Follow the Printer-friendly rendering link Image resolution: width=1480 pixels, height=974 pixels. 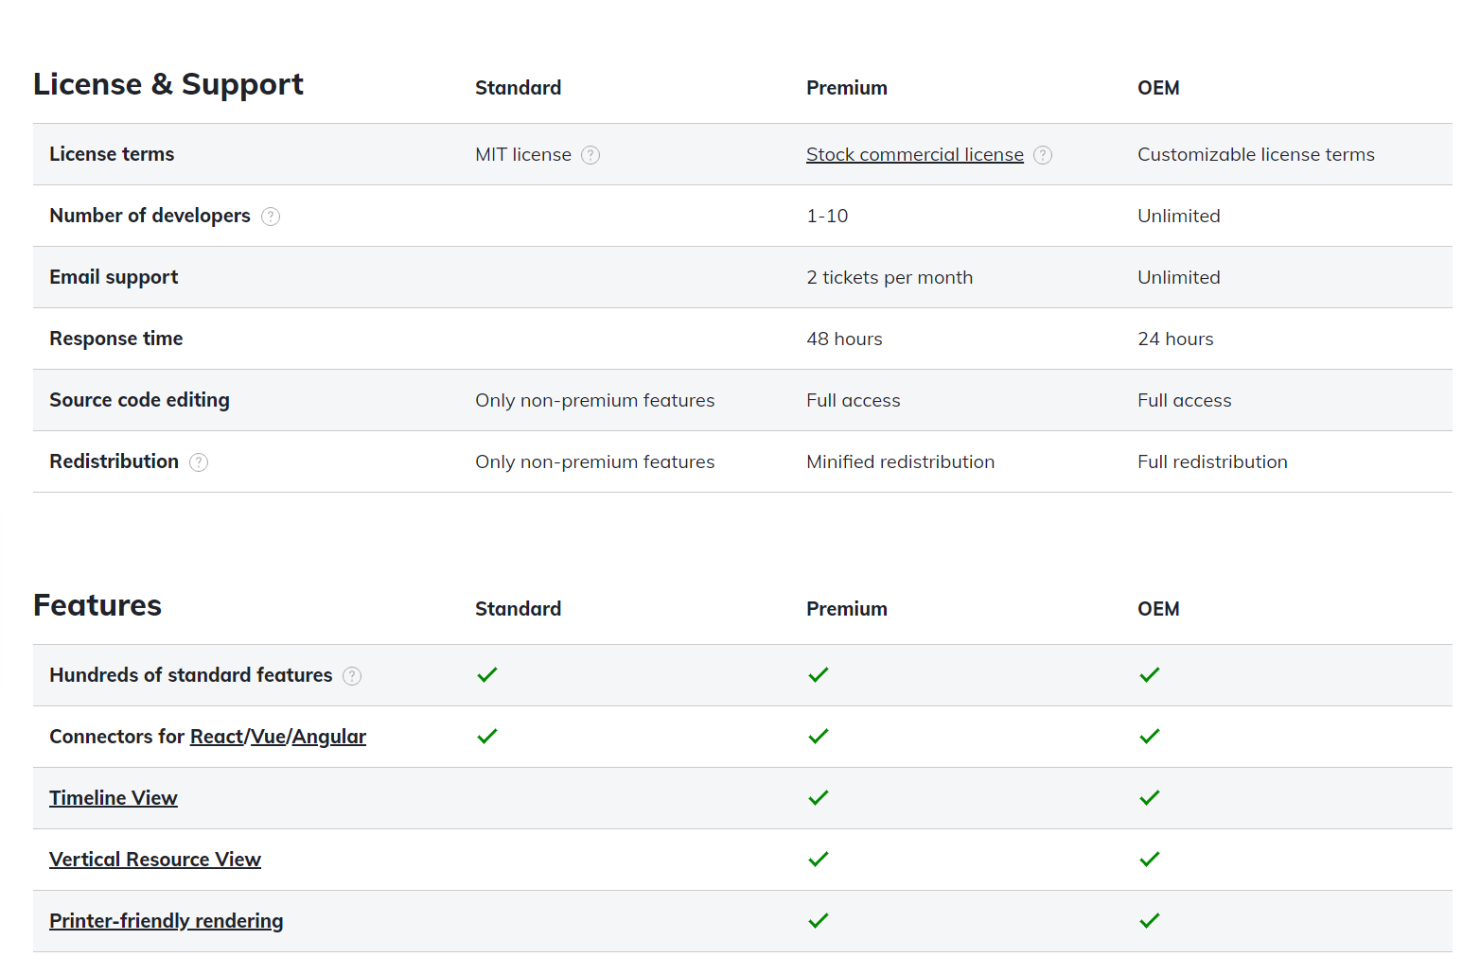pos(167,921)
